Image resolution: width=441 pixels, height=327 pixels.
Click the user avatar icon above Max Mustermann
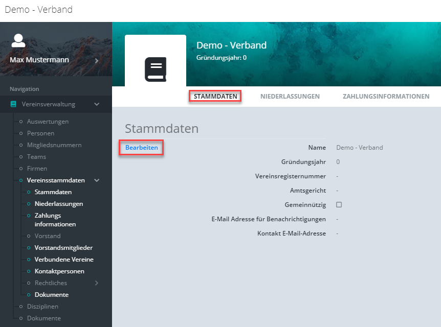(x=18, y=41)
